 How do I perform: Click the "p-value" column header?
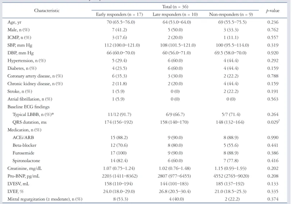273,11
